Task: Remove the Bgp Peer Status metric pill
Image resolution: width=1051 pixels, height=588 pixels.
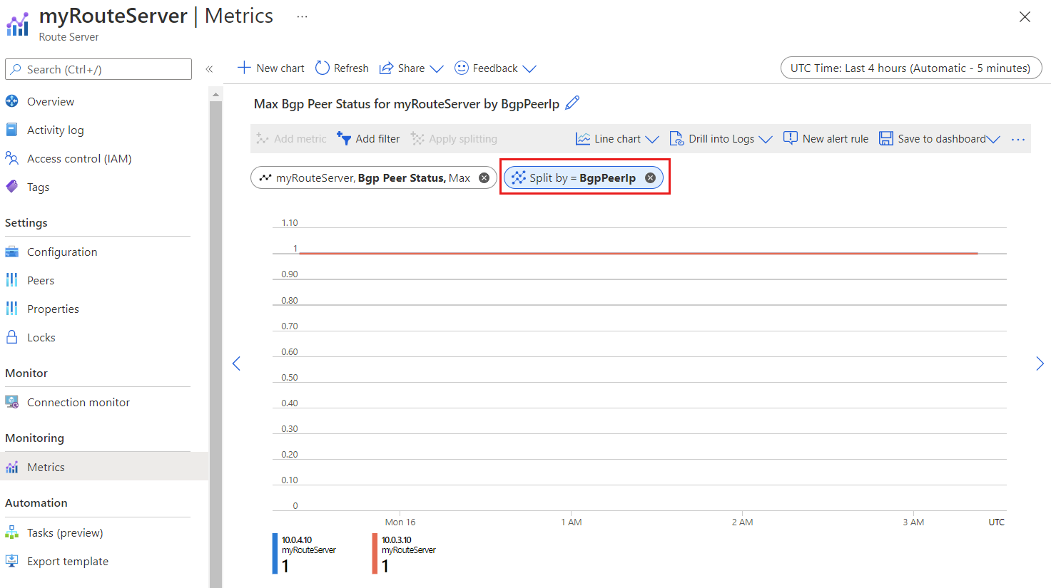Action: pos(484,177)
